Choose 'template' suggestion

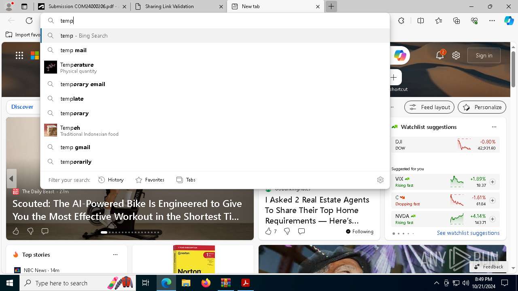pyautogui.click(x=215, y=99)
